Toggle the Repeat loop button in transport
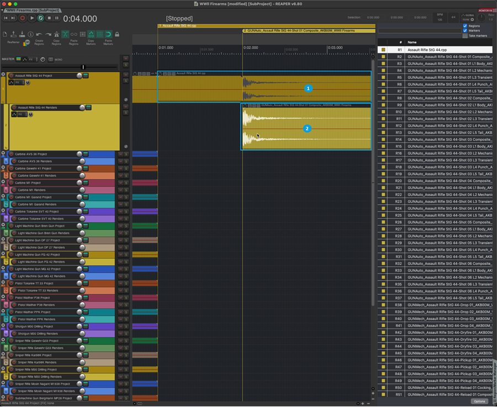Viewport: 497px width, 407px height. 40,18
